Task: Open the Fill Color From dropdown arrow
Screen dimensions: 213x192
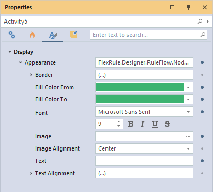Action: point(188,87)
